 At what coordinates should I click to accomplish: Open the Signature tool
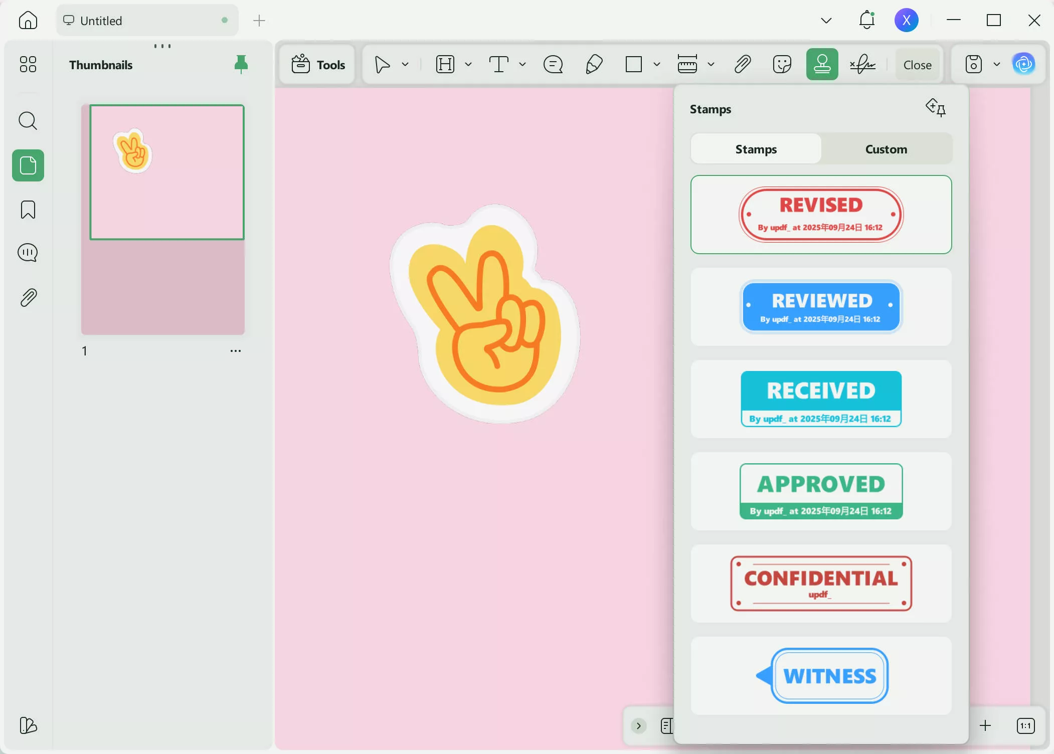point(862,64)
